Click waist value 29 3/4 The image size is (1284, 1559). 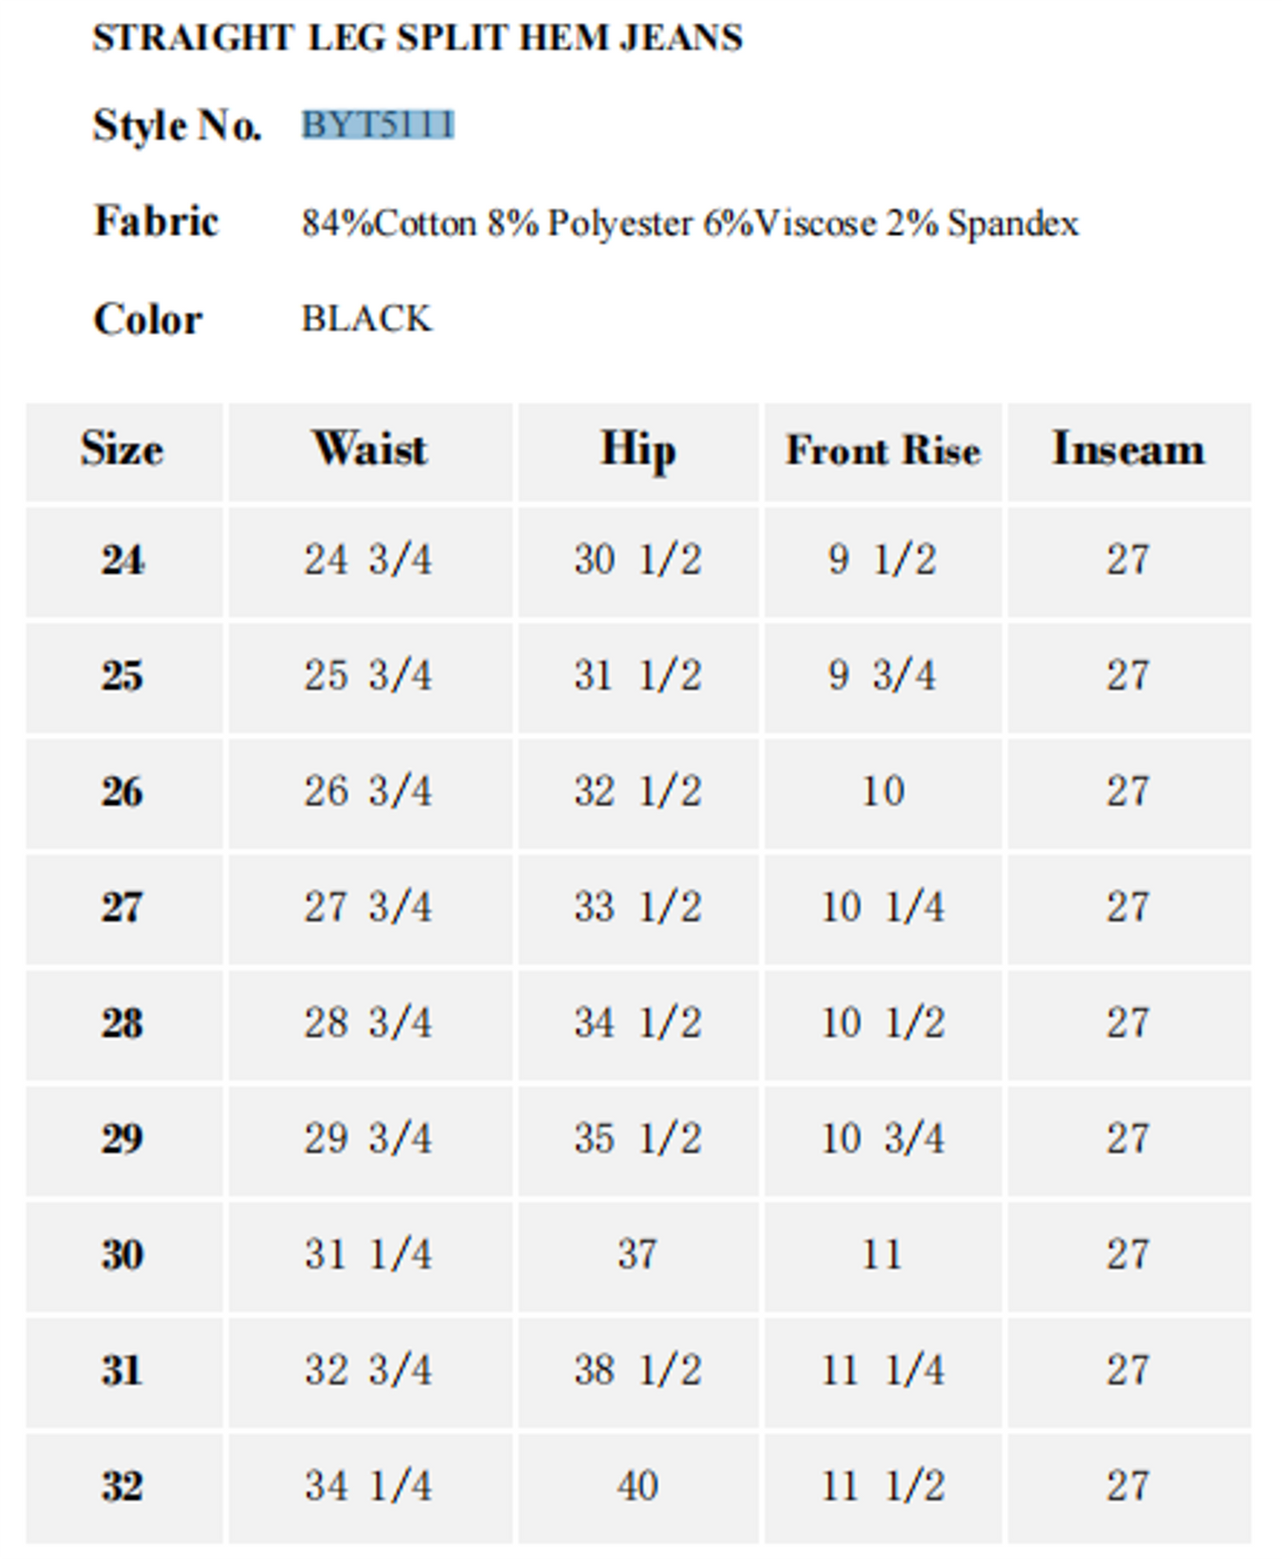coord(368,1139)
